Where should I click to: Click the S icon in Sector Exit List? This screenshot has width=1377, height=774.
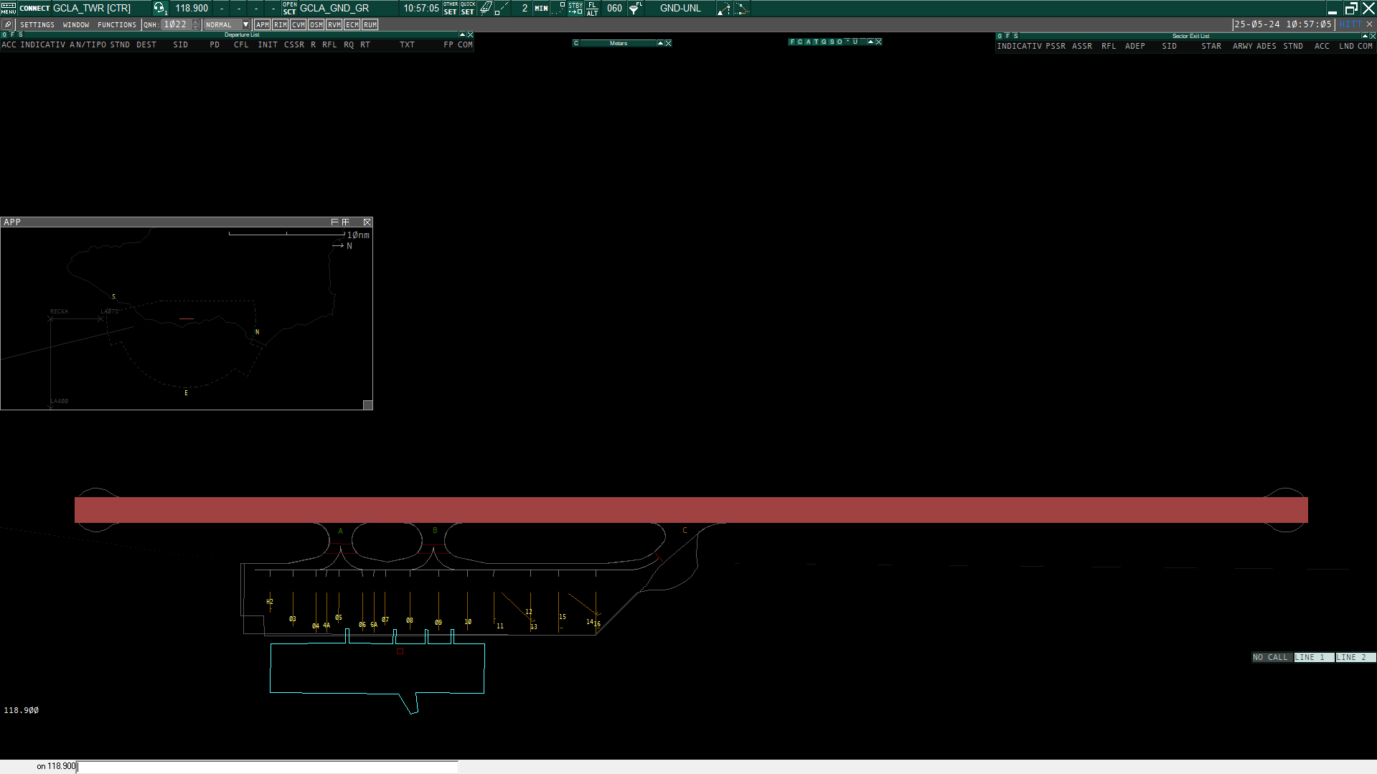pos(1015,36)
